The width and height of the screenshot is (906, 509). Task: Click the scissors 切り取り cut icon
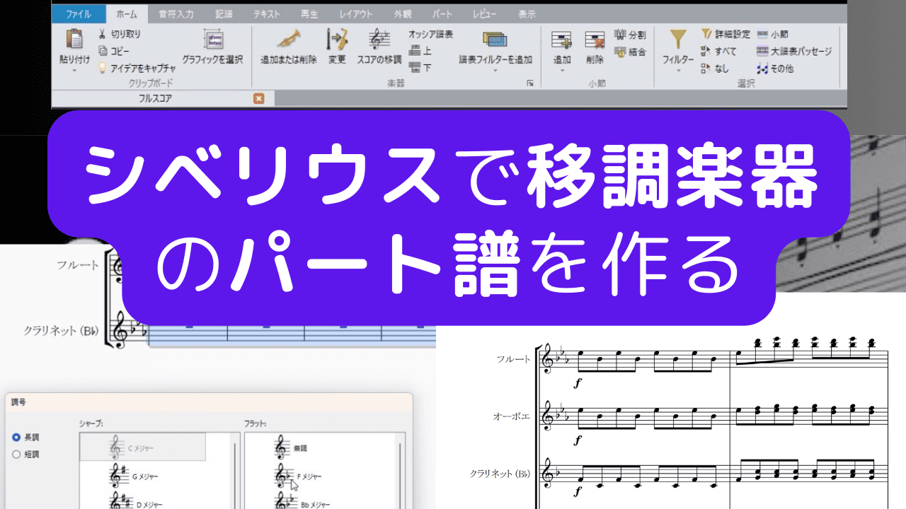coord(103,33)
